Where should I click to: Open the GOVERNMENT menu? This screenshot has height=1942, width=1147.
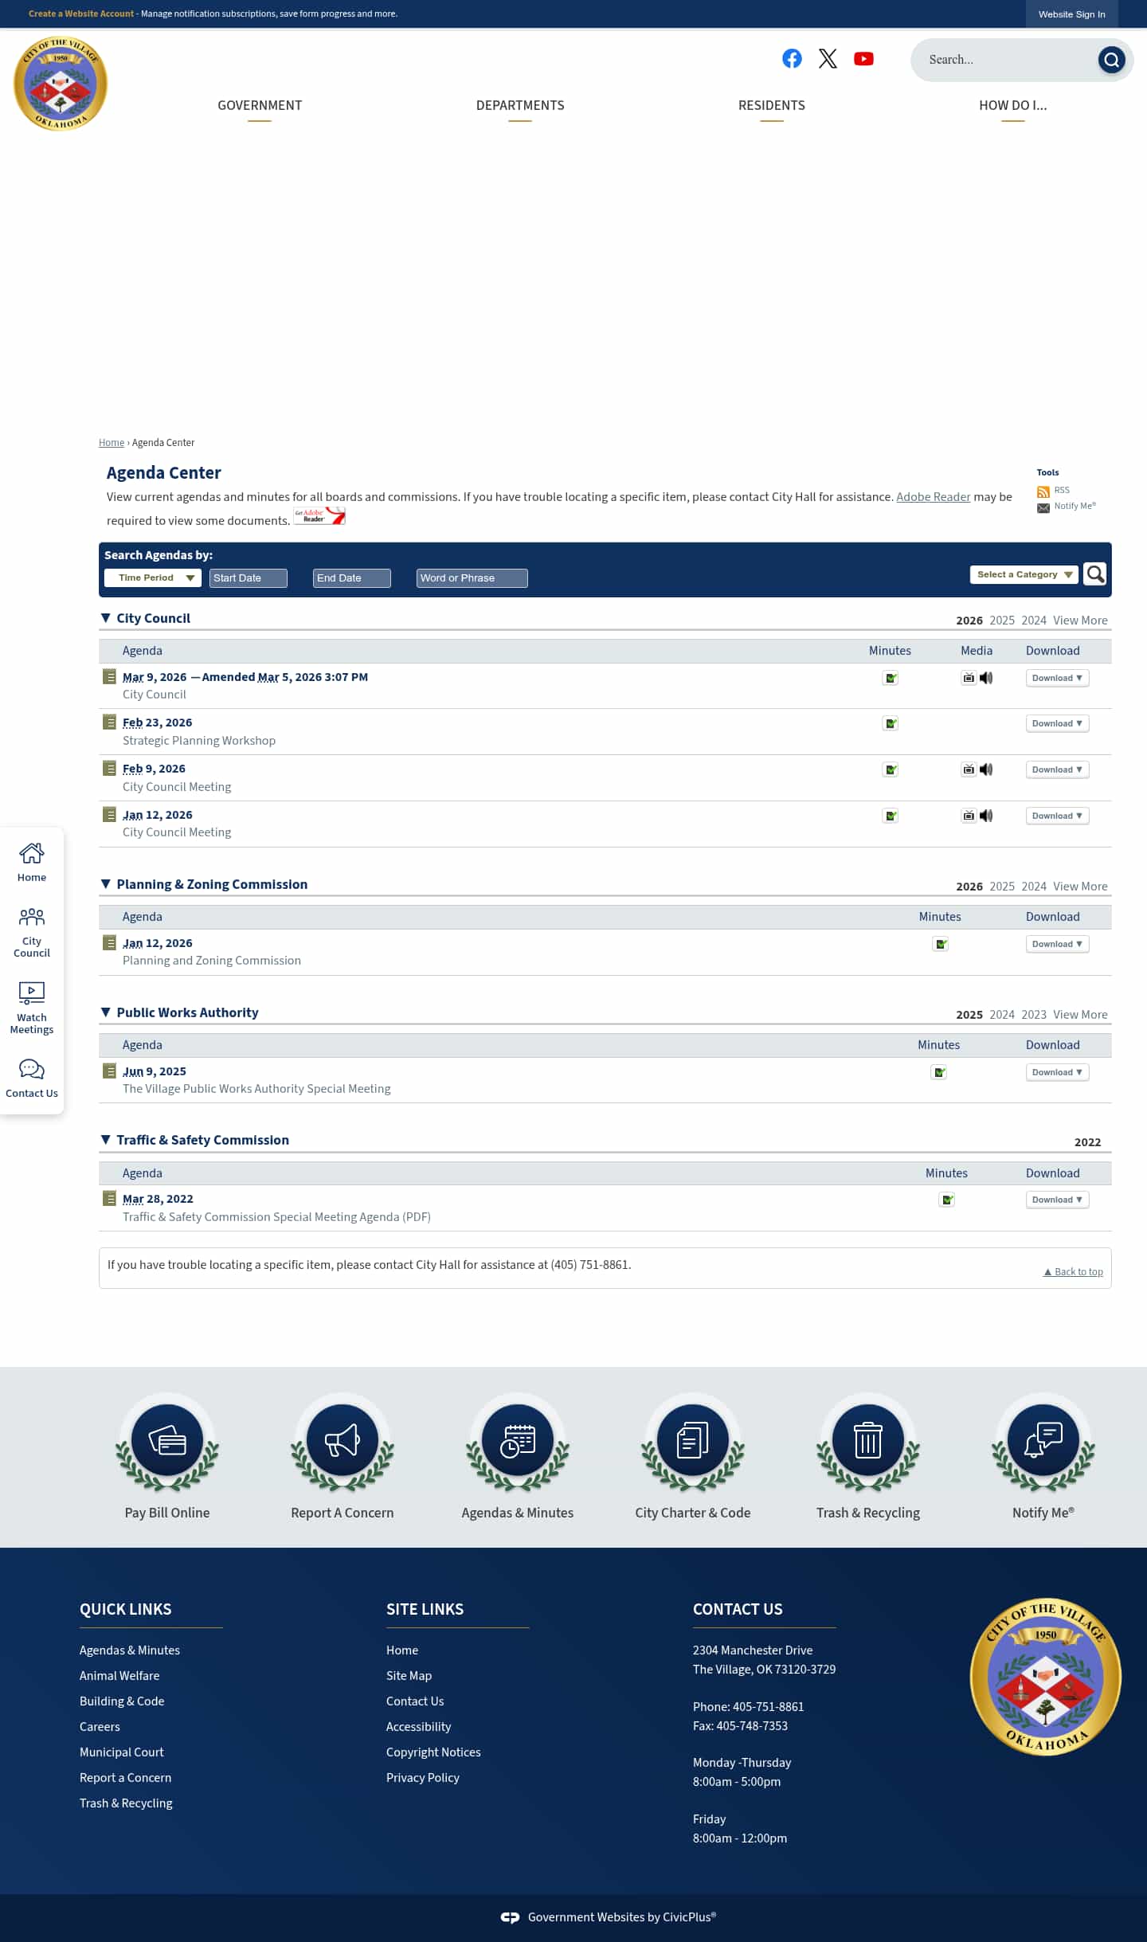pyautogui.click(x=260, y=106)
